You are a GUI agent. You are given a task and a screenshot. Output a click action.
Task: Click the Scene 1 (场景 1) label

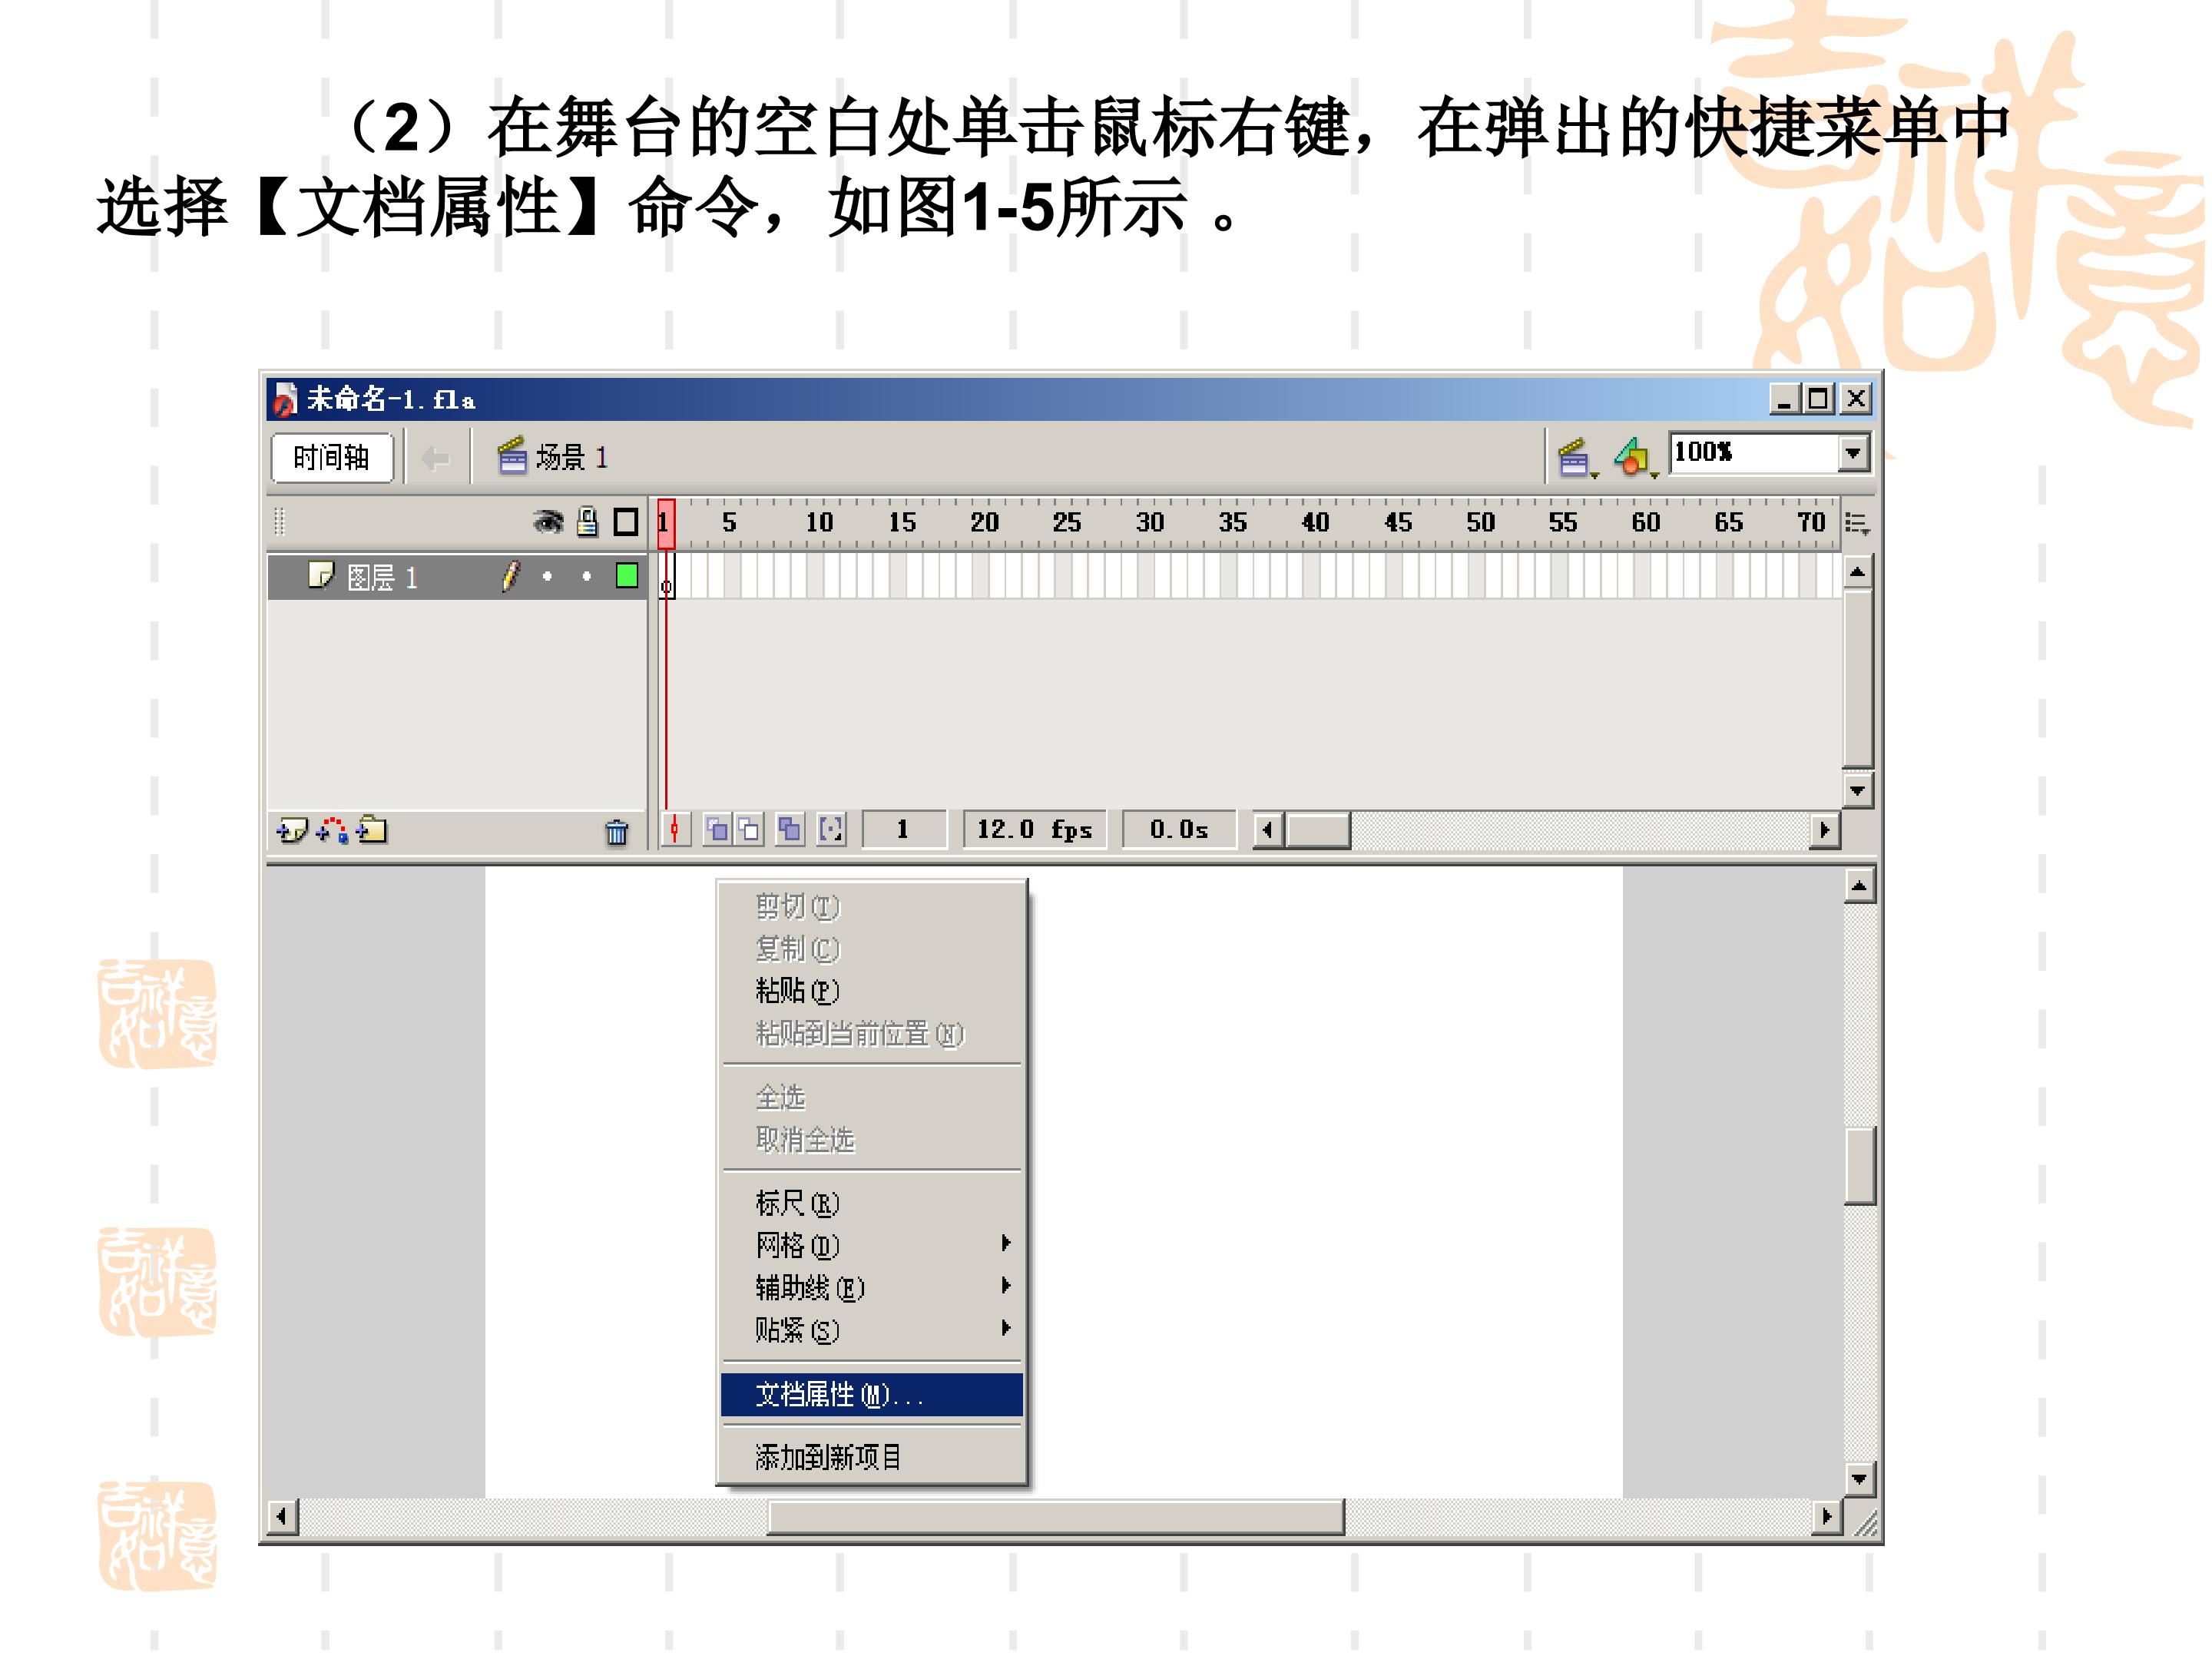[572, 458]
